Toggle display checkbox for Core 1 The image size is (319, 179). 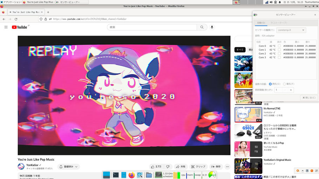[279, 50]
